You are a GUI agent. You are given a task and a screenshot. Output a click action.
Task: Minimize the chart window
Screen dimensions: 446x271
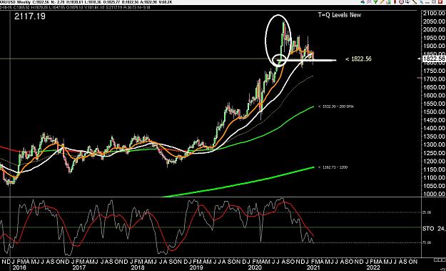click(x=427, y=2)
